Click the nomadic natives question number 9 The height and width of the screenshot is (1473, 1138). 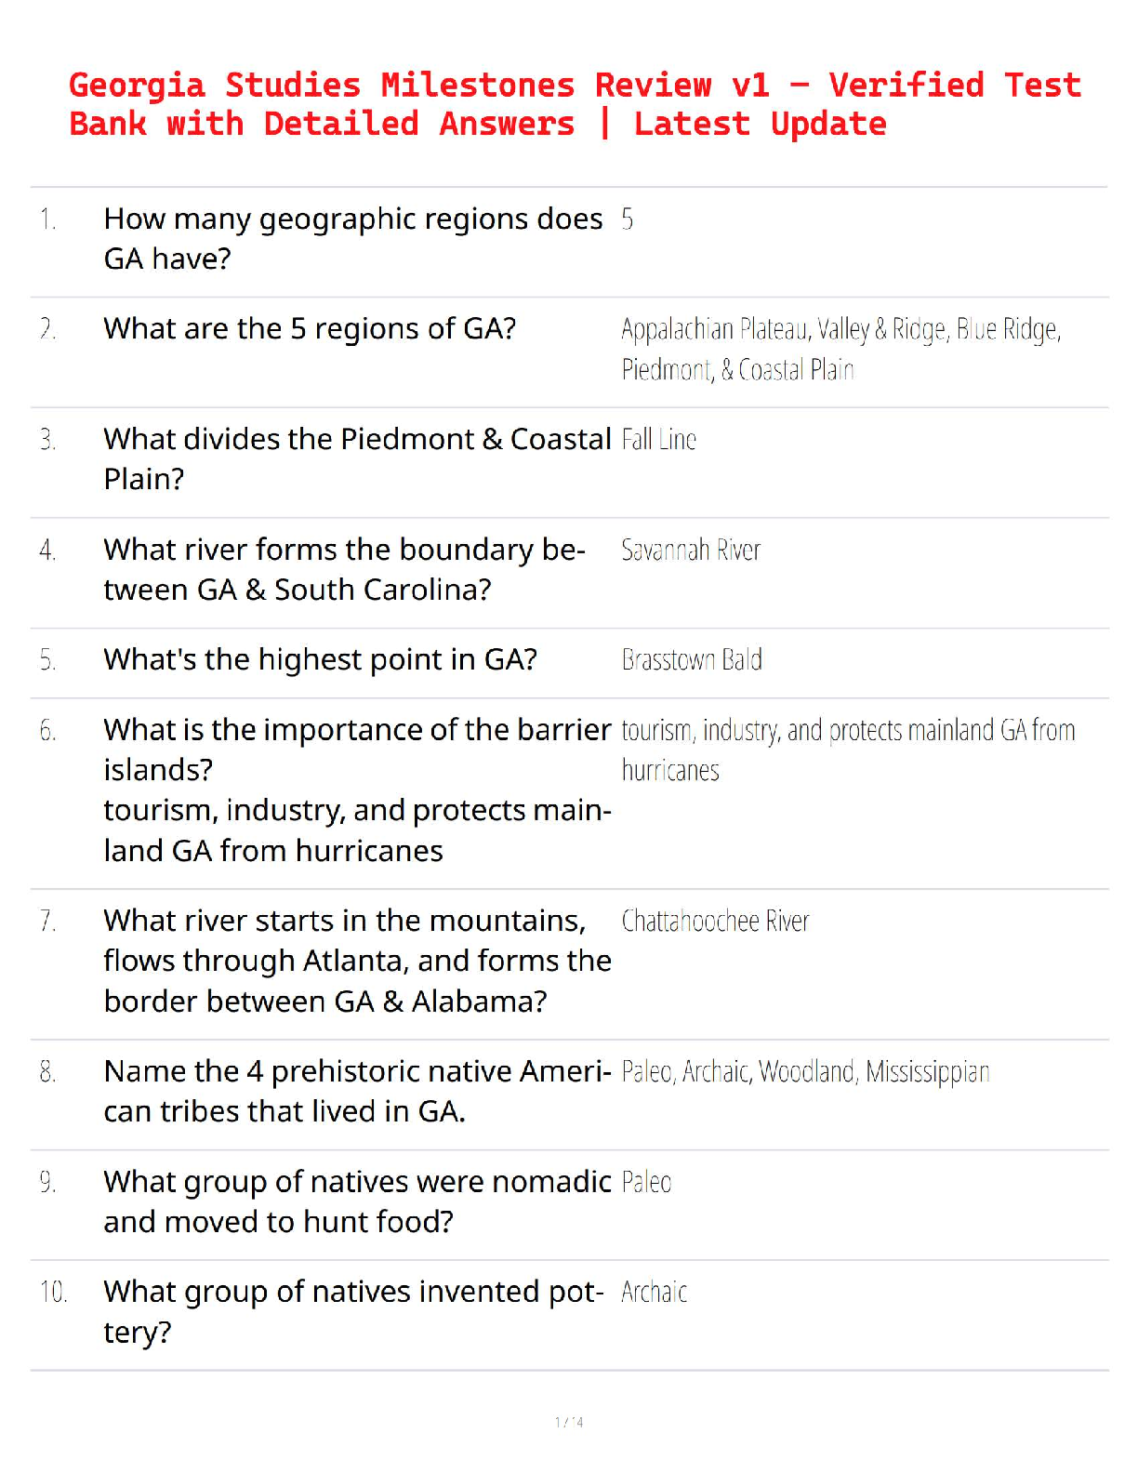356,1201
